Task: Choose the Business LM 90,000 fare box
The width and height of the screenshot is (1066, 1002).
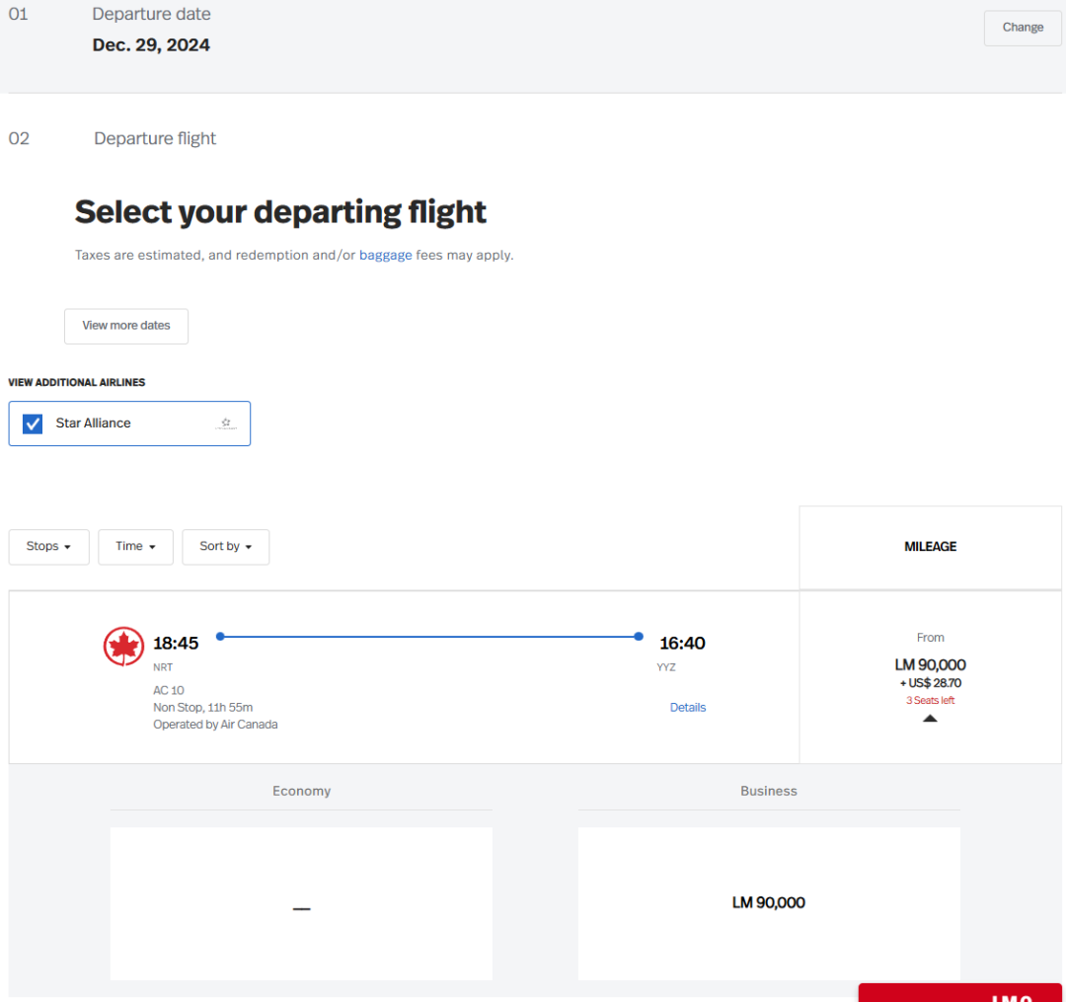Action: (x=769, y=903)
